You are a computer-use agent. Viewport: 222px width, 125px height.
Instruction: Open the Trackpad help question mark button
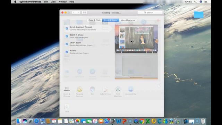(159, 85)
